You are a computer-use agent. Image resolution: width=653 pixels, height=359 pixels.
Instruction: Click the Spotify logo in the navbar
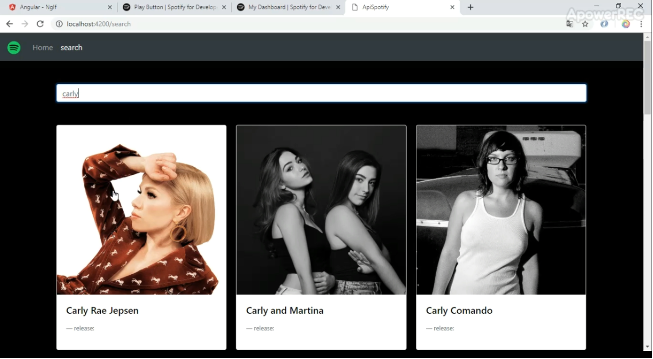point(14,47)
